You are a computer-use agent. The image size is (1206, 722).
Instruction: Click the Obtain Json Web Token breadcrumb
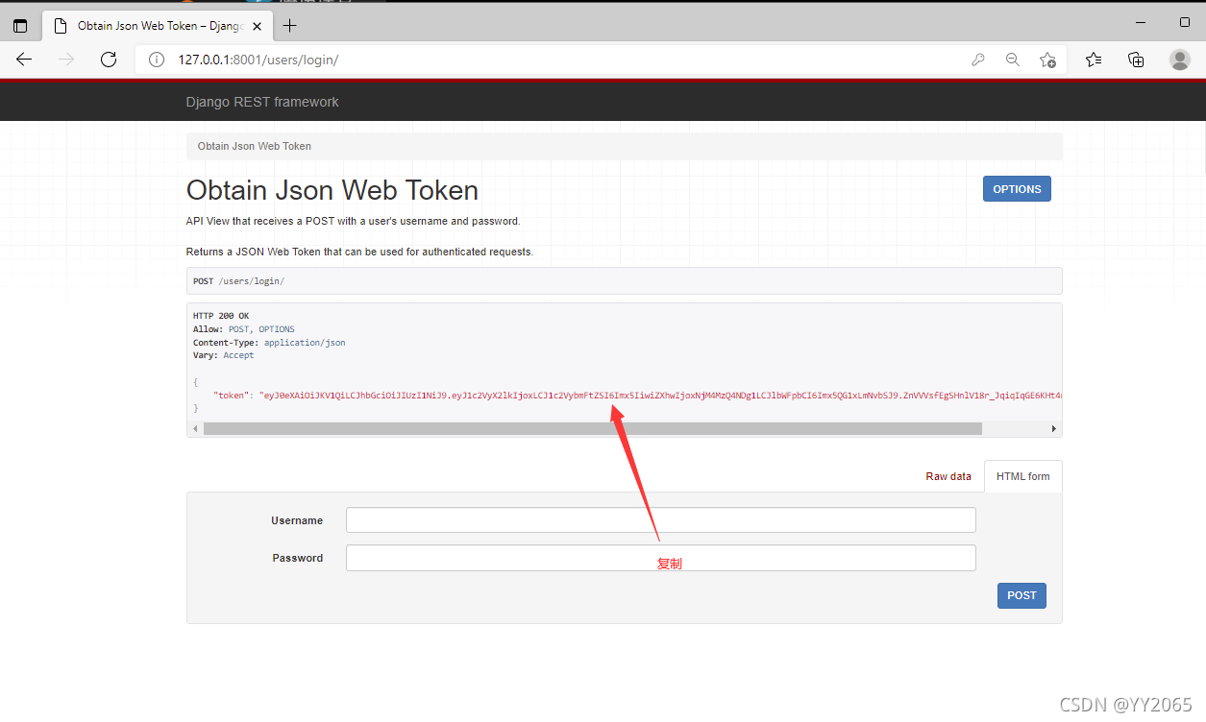tap(255, 146)
